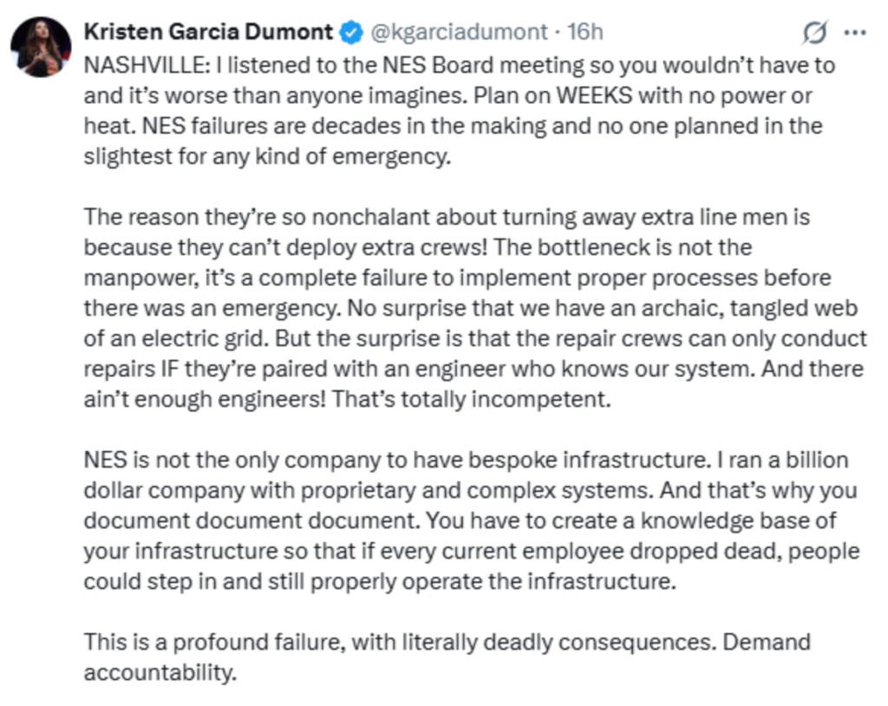The height and width of the screenshot is (706, 888).
Task: Click Kristen Garcia Dumont's profile avatar
Action: coord(41,47)
